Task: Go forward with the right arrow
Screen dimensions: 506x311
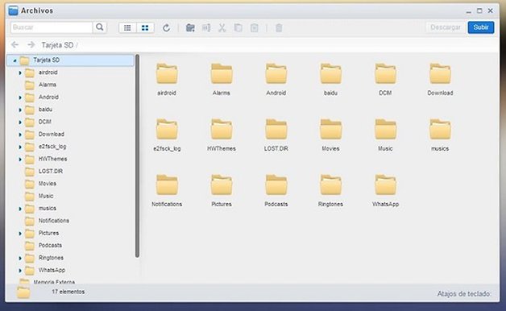Action: tap(31, 44)
